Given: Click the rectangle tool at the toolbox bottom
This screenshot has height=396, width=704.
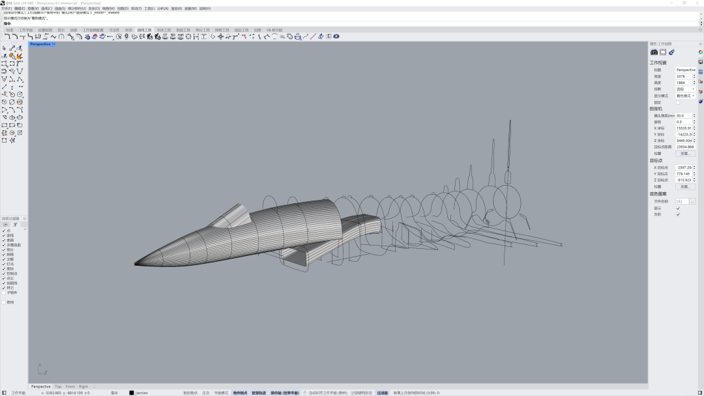Looking at the screenshot, I should click(4, 140).
